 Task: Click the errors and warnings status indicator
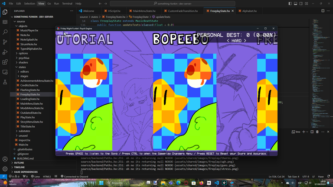tap(14, 177)
